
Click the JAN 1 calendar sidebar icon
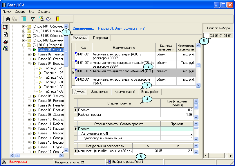pyautogui.click(x=5, y=34)
